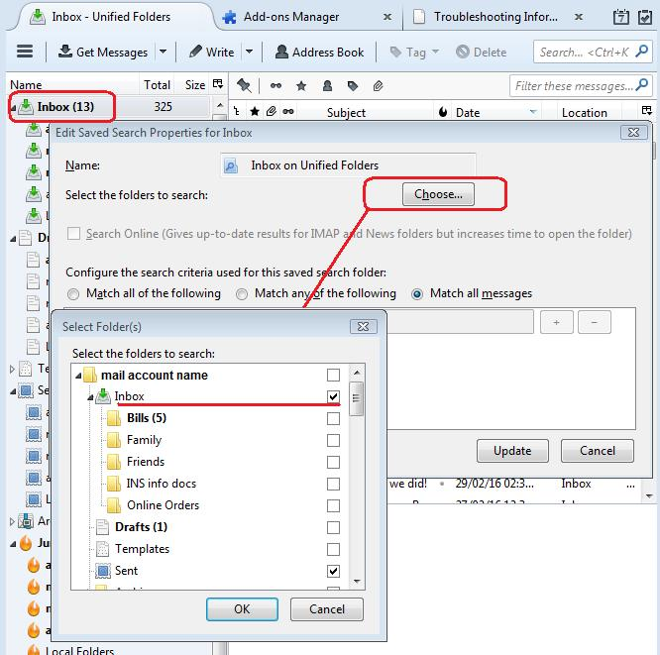Switch to Inbox - Unified Folders tab
The height and width of the screenshot is (655, 660).
tap(111, 17)
